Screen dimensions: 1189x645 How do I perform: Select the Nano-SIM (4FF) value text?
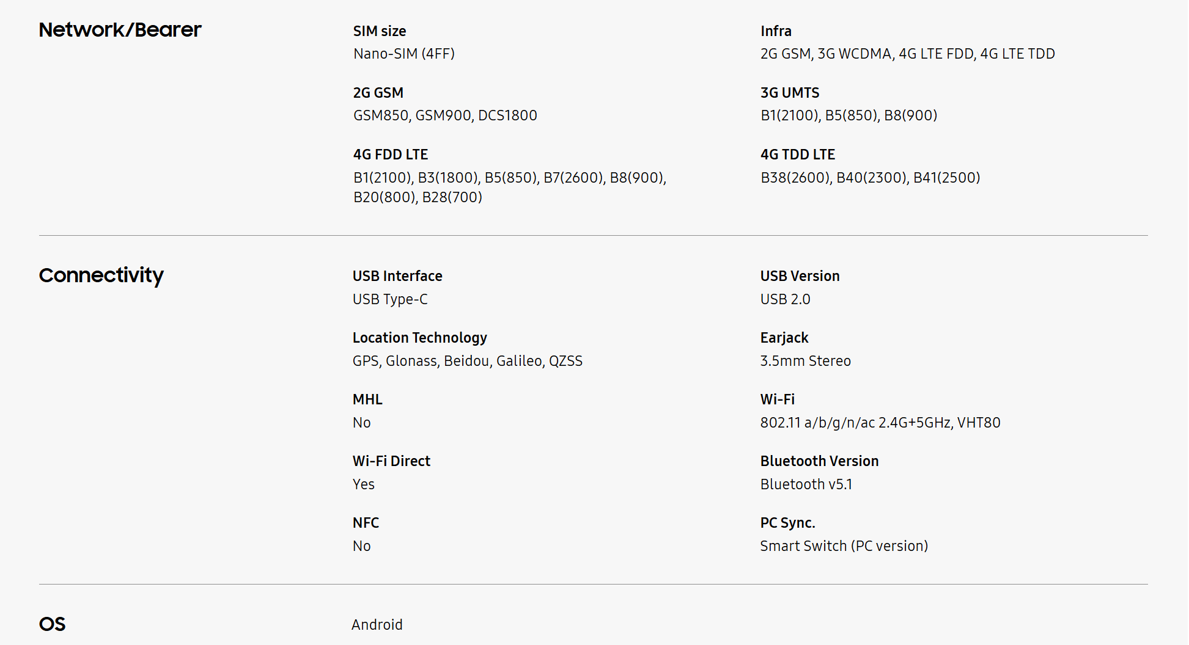click(x=404, y=54)
